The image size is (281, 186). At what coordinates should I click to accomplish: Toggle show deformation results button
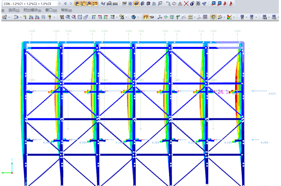(x=77, y=4)
